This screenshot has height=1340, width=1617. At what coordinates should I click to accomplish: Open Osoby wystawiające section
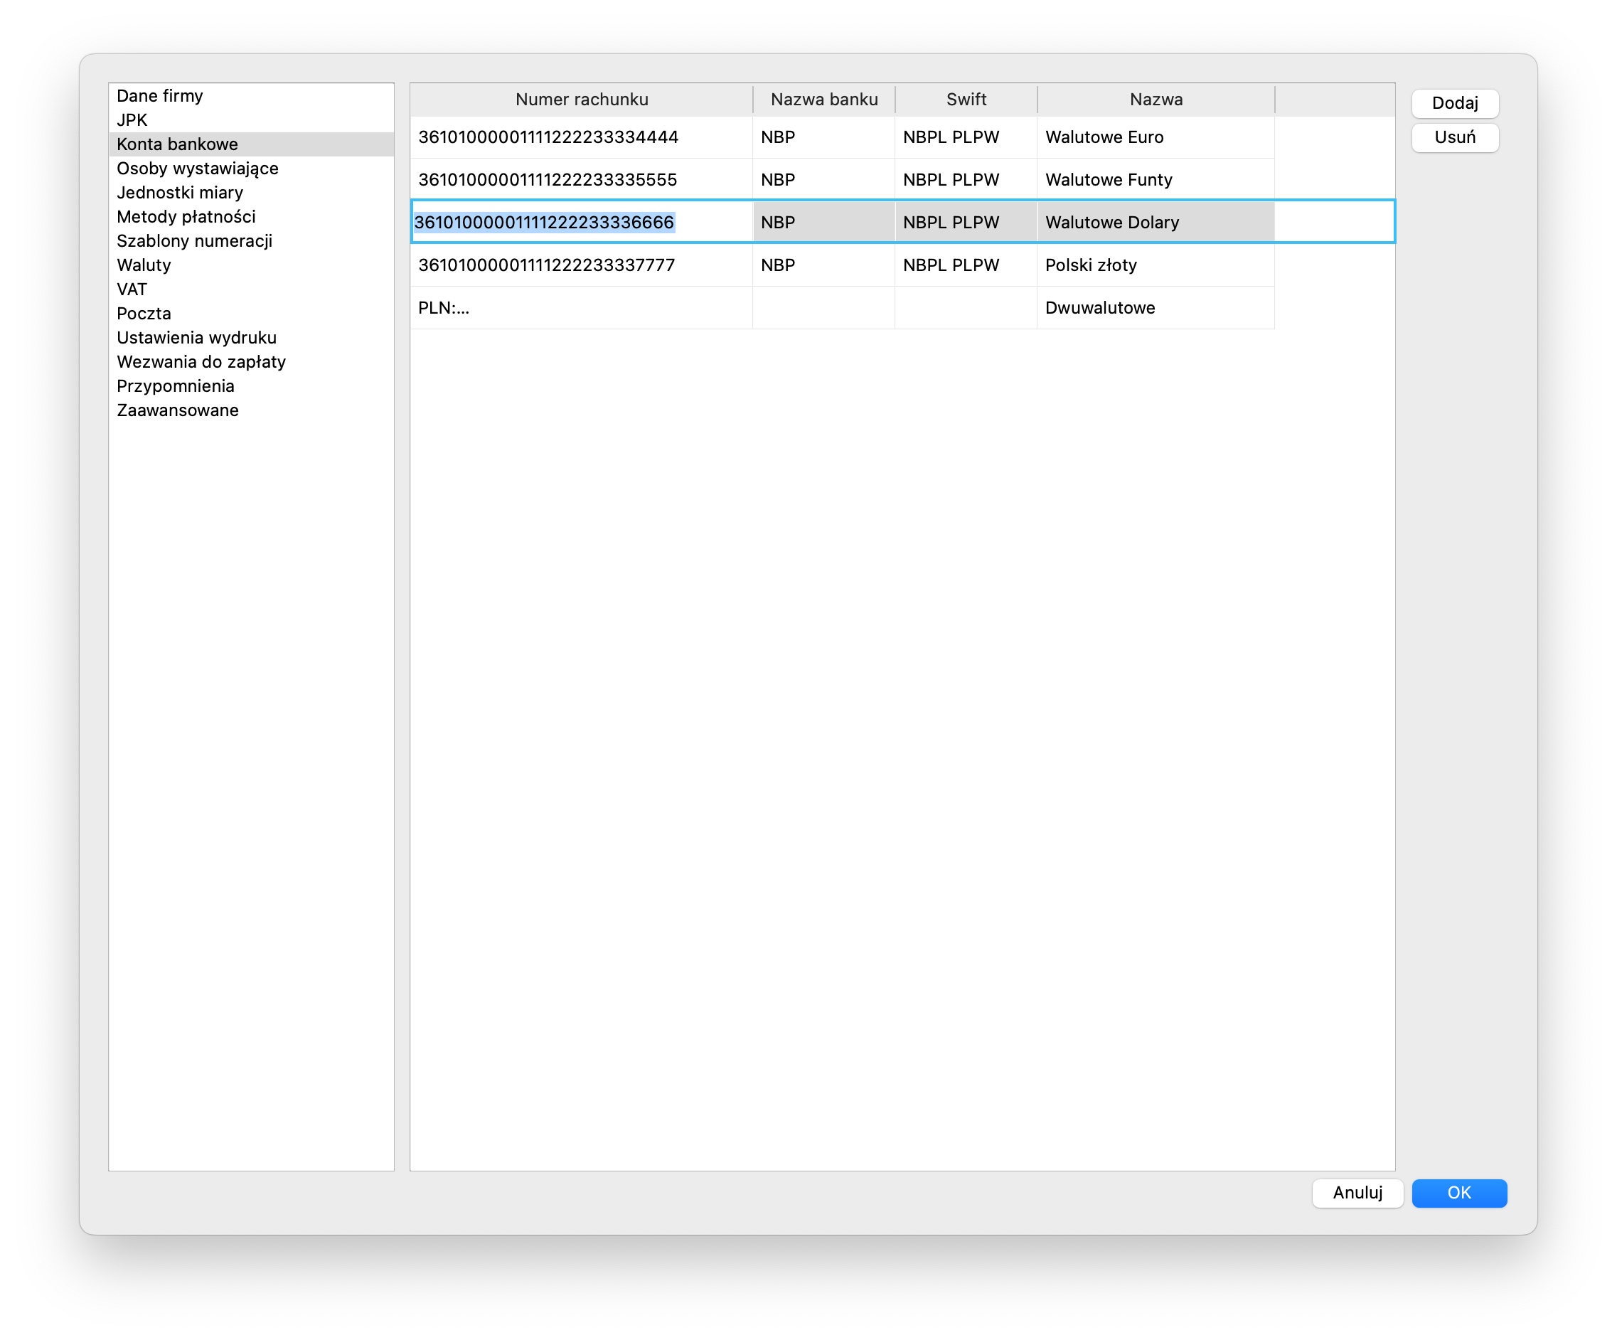(251, 168)
